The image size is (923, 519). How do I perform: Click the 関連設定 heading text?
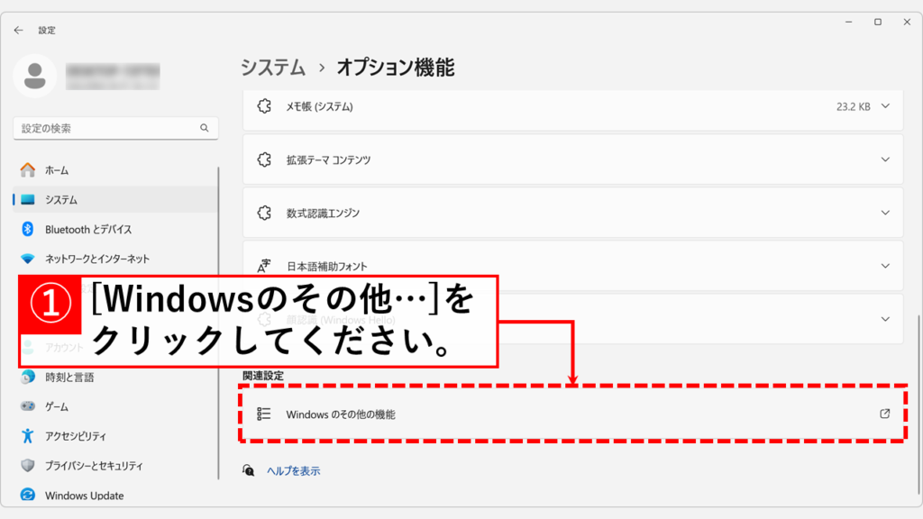(x=263, y=376)
